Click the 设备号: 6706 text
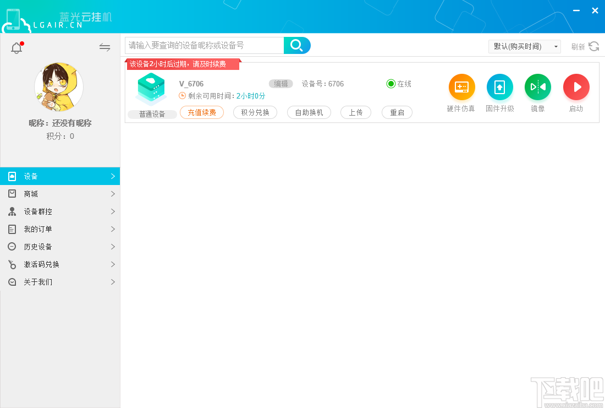 click(322, 84)
